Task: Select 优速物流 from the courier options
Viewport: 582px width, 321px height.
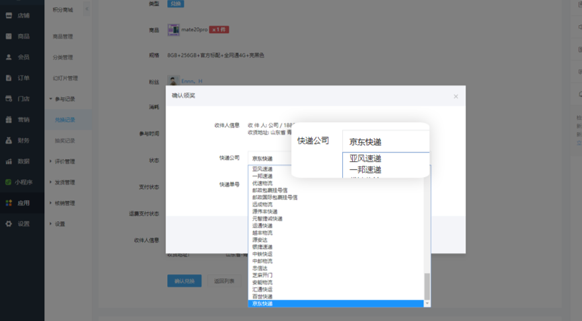Action: [336, 183]
